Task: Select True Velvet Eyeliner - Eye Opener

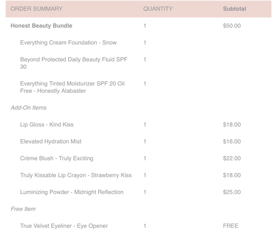Action: [x=64, y=226]
